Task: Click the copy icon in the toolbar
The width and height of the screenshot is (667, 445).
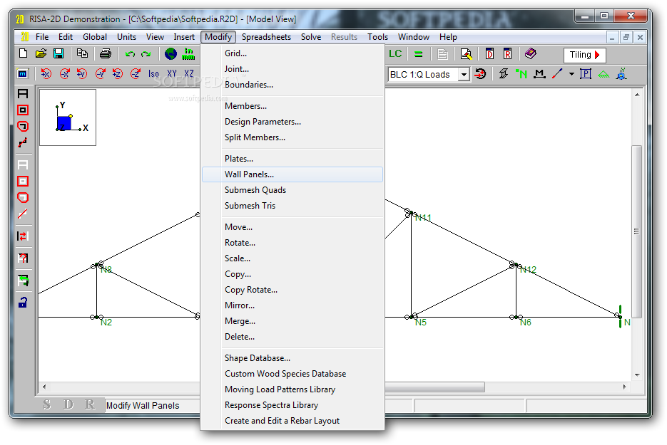Action: [x=82, y=53]
